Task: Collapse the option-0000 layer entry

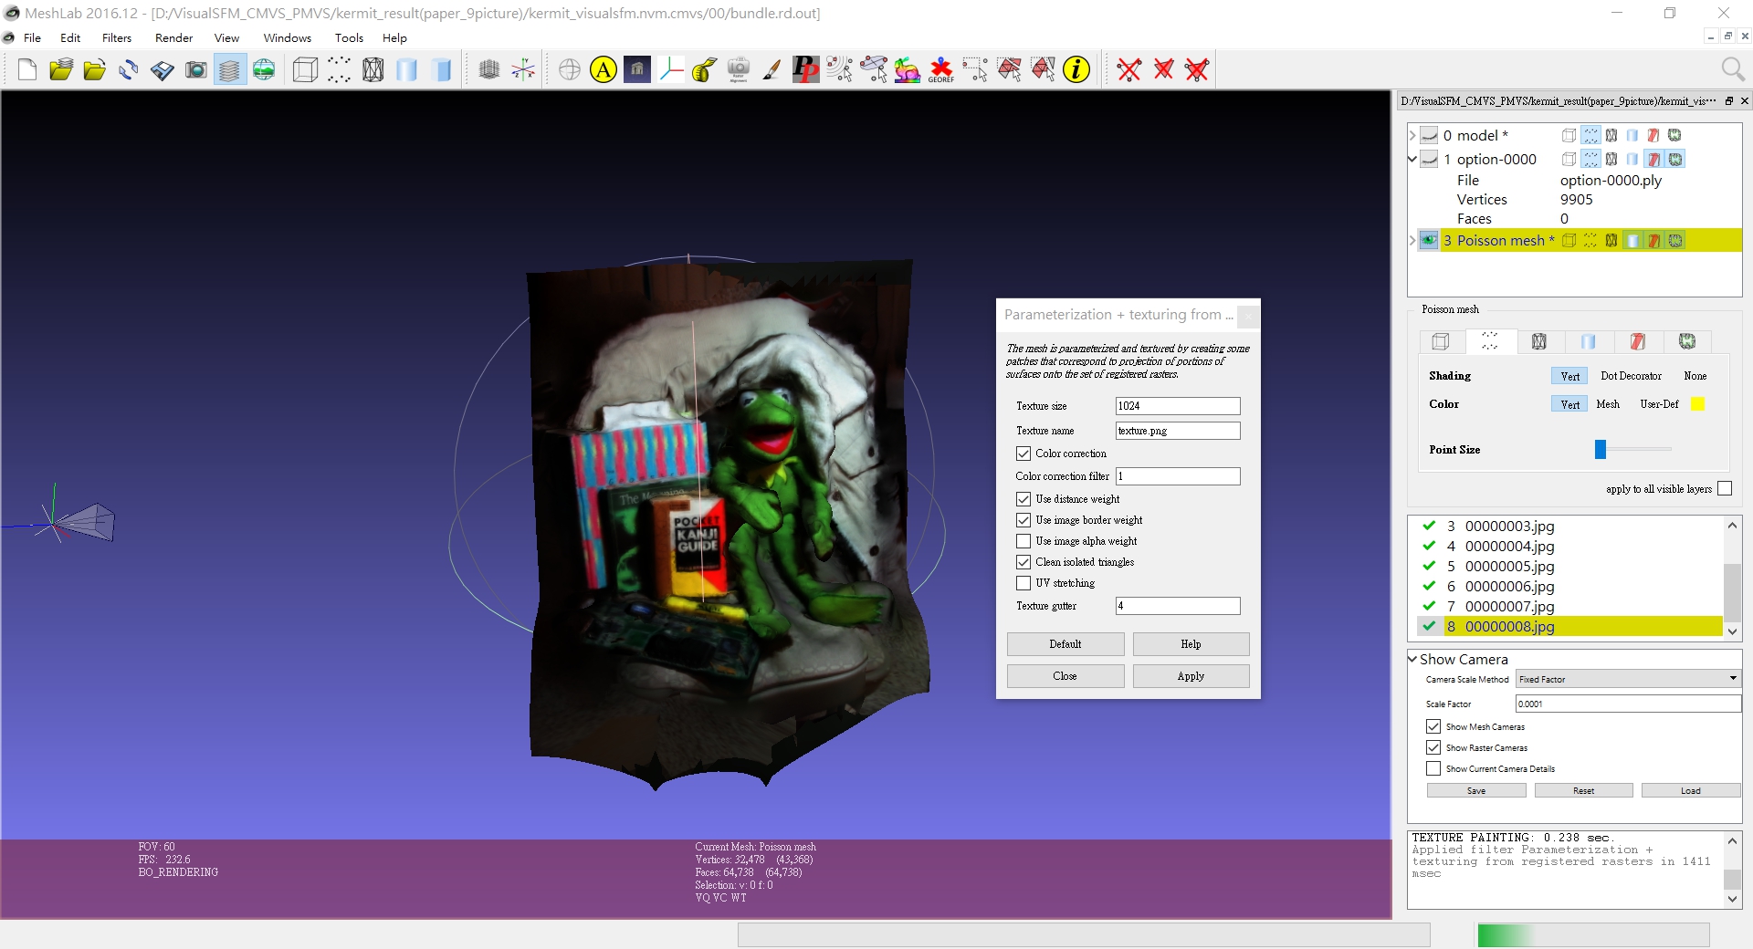Action: (x=1412, y=159)
